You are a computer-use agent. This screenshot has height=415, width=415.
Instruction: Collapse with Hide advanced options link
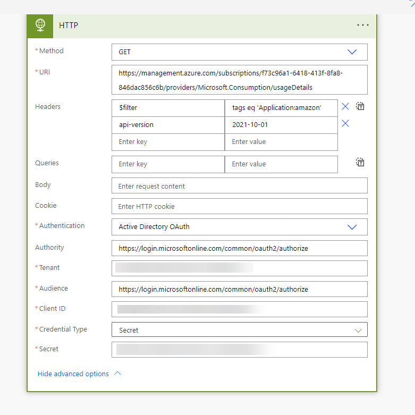coord(73,374)
